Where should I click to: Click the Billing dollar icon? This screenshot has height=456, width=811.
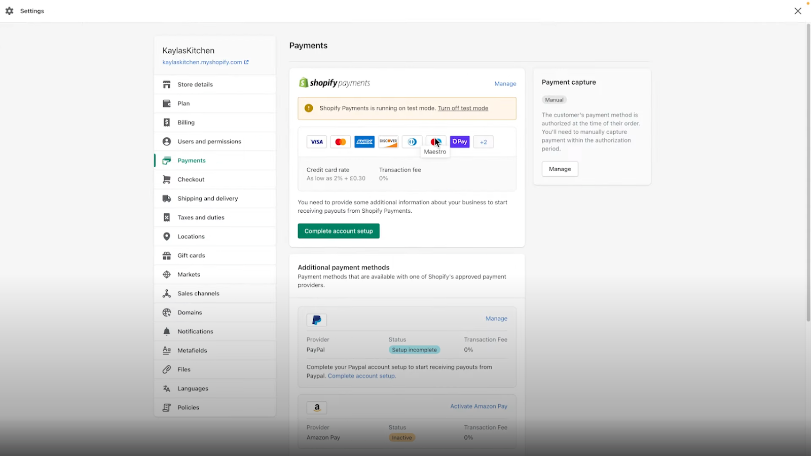[167, 123]
